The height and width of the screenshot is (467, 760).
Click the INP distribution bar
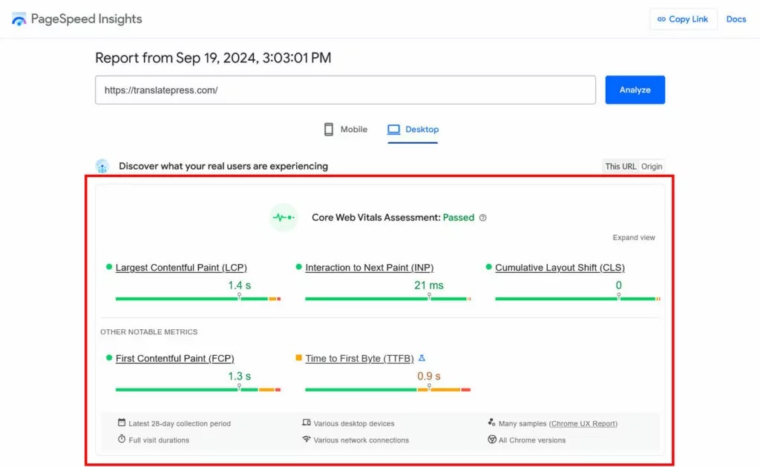coord(387,299)
